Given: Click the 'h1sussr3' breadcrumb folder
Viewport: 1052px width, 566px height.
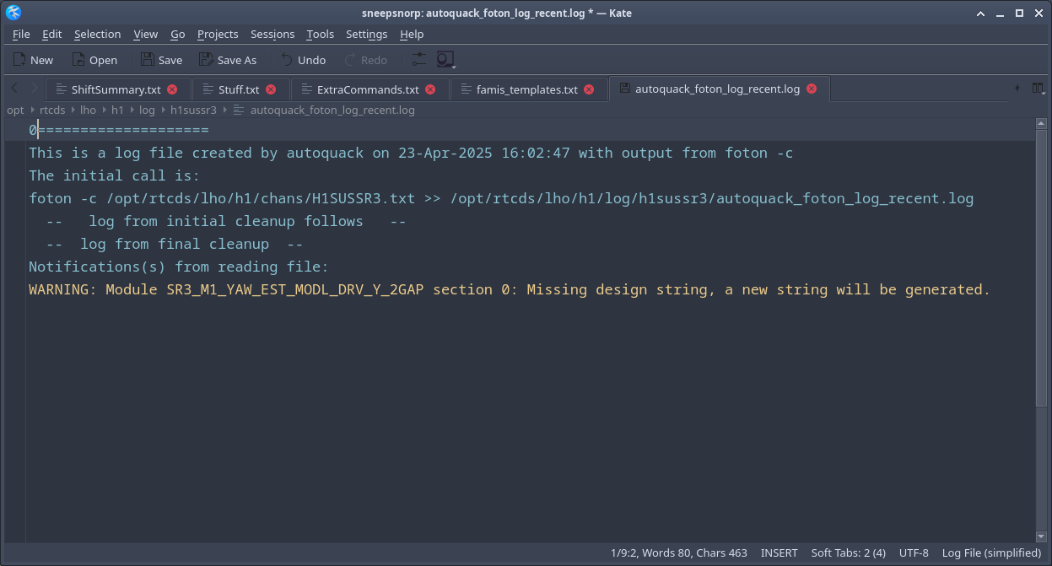Looking at the screenshot, I should click(193, 110).
